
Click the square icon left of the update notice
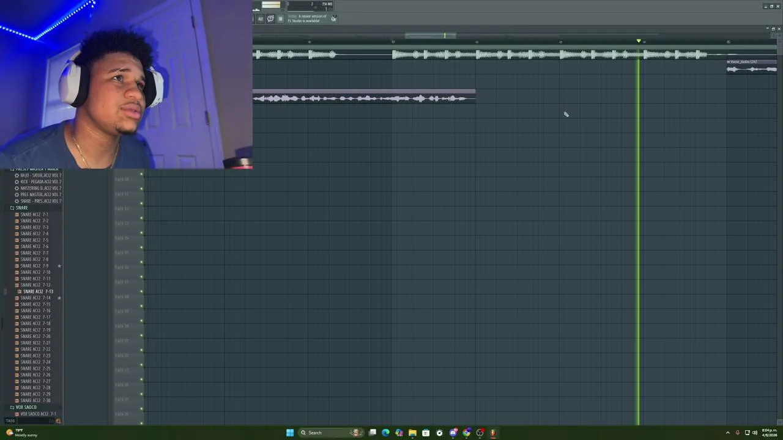(280, 19)
